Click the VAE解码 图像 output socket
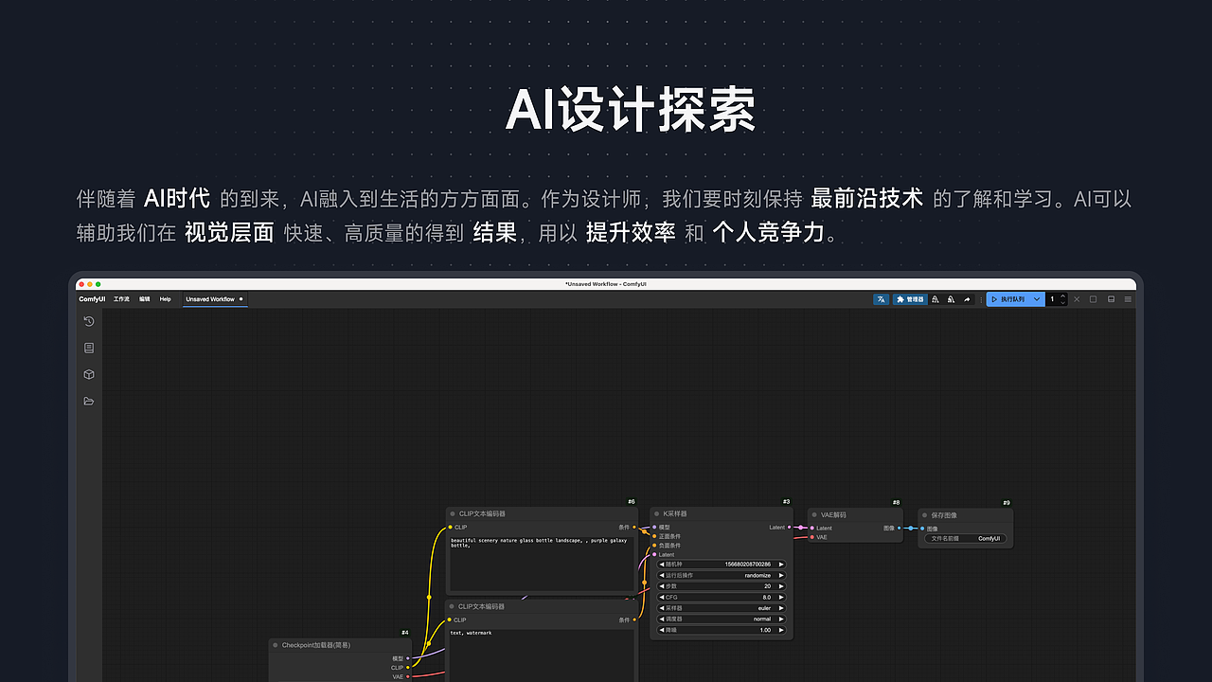The height and width of the screenshot is (682, 1212). click(x=900, y=528)
